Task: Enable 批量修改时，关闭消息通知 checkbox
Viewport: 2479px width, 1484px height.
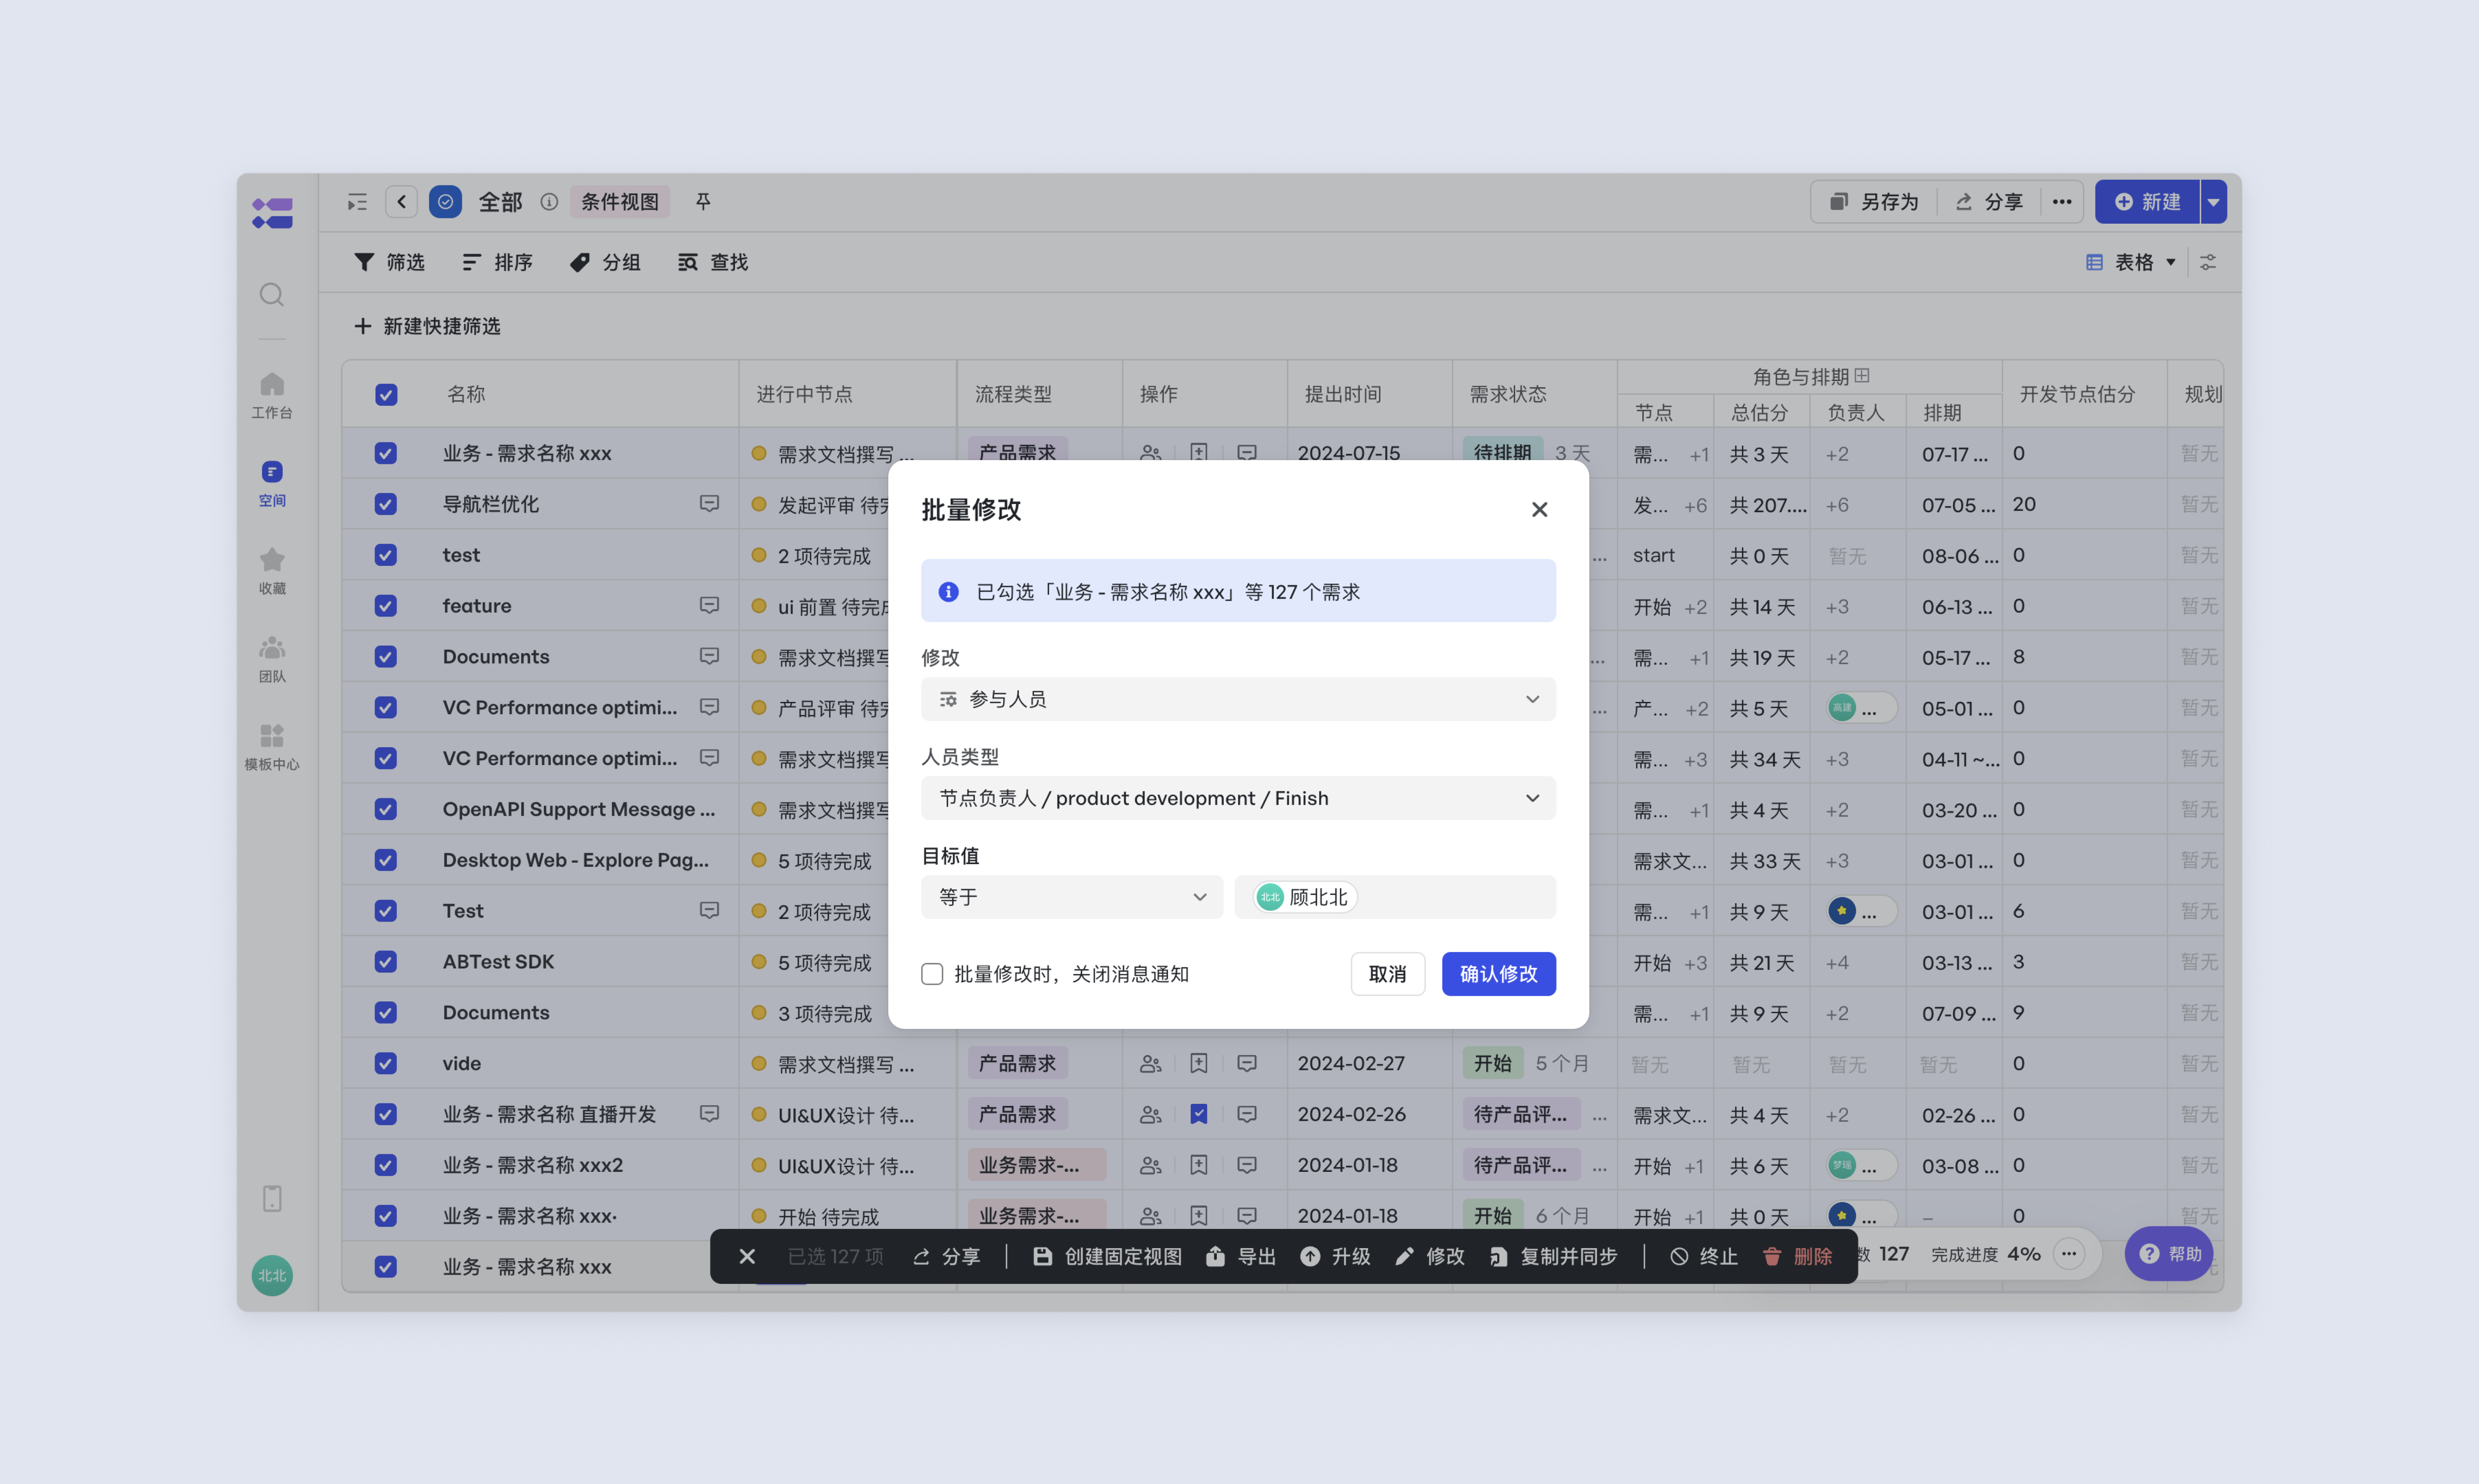Action: (x=932, y=974)
